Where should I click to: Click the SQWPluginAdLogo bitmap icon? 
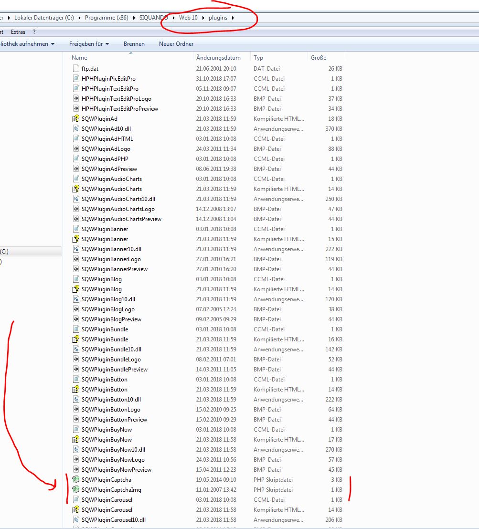tap(76, 149)
